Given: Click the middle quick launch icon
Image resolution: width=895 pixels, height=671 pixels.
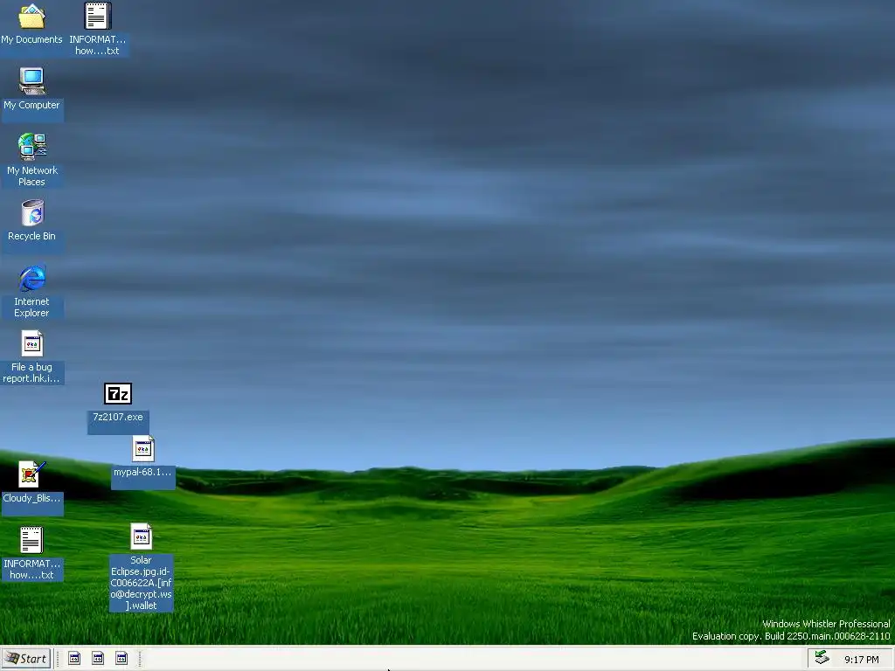Looking at the screenshot, I should (x=98, y=659).
